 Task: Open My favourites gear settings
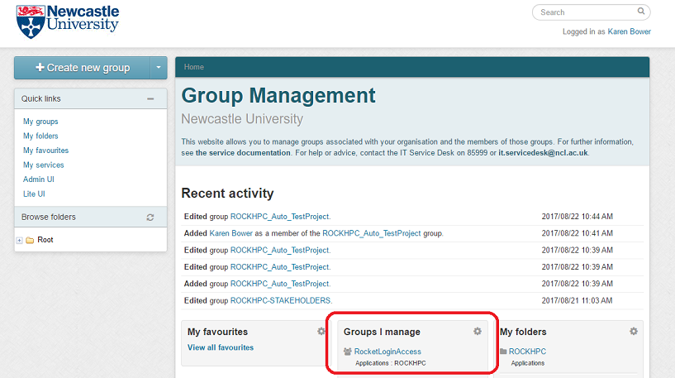pyautogui.click(x=321, y=332)
